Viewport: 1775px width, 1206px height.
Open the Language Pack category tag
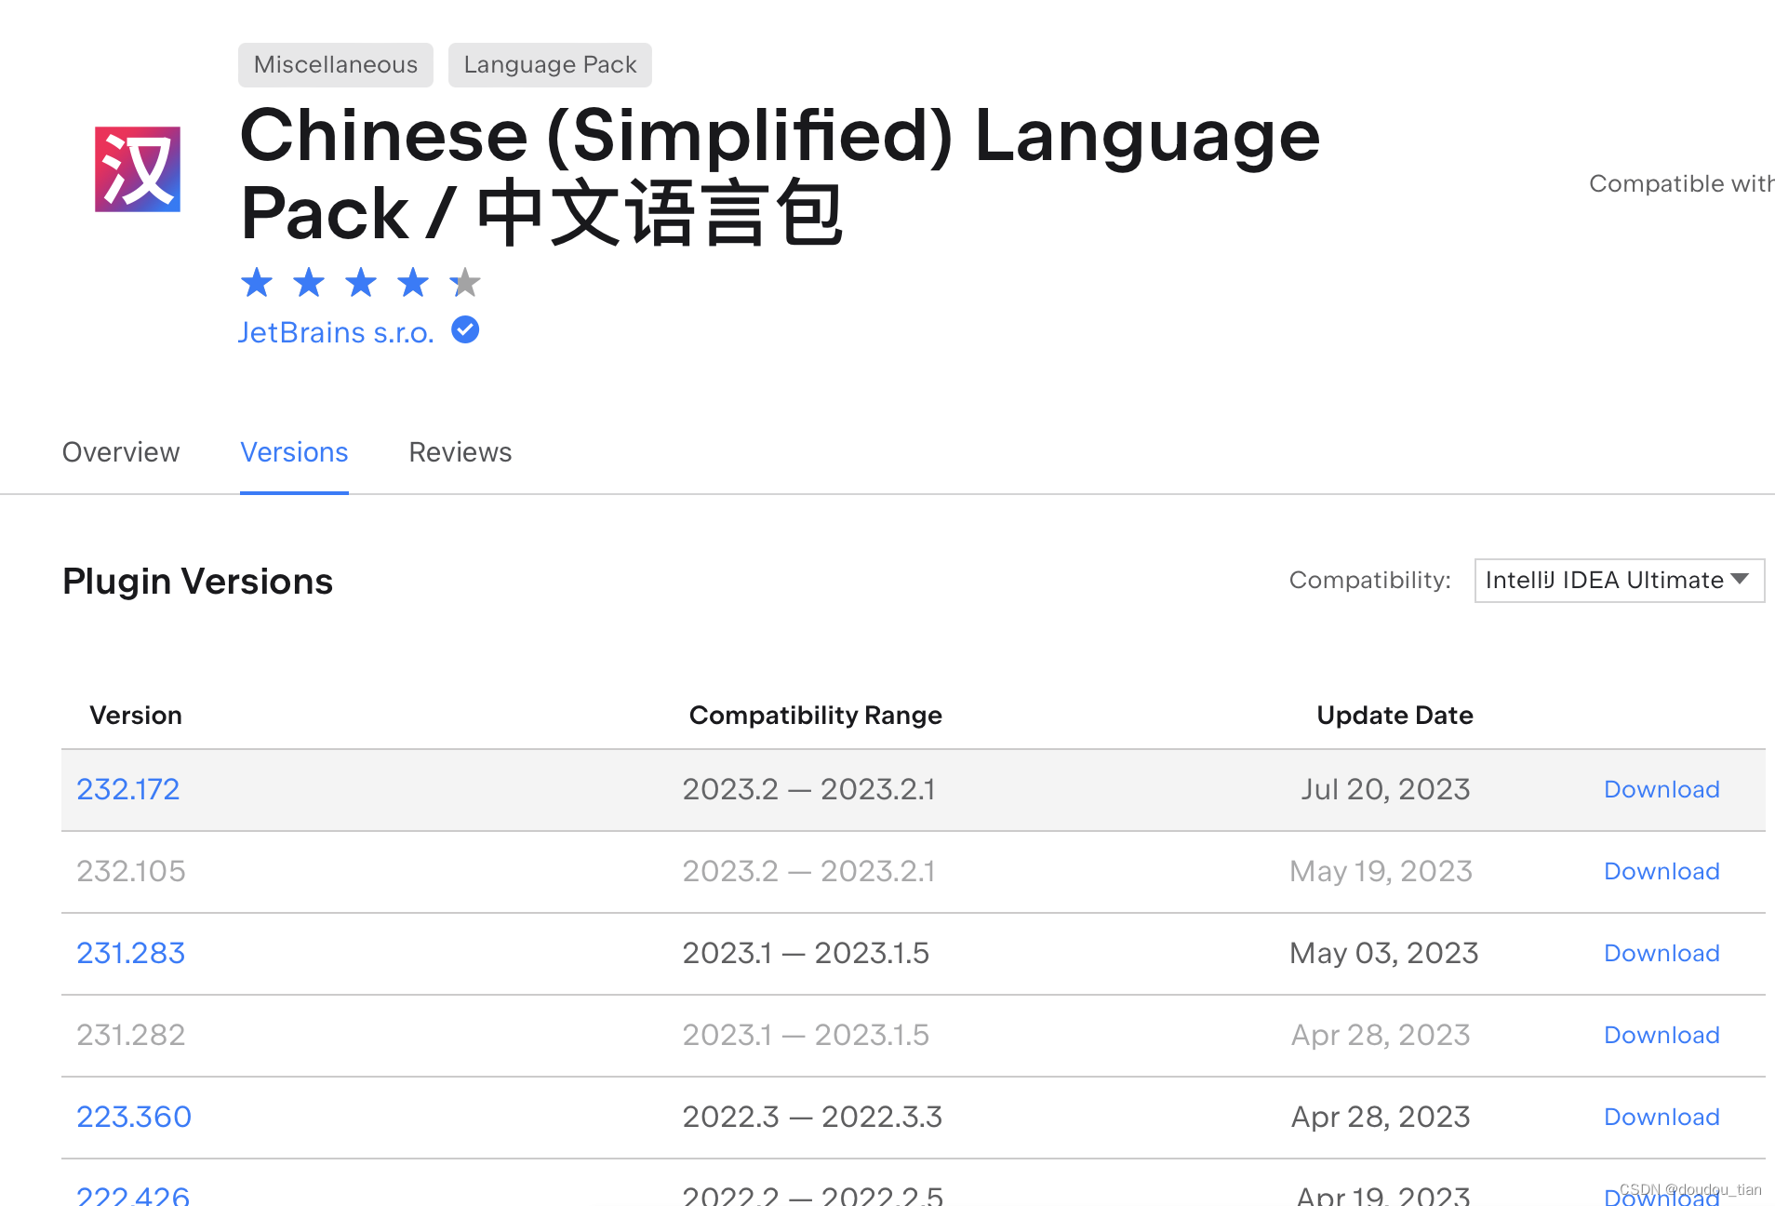[550, 65]
